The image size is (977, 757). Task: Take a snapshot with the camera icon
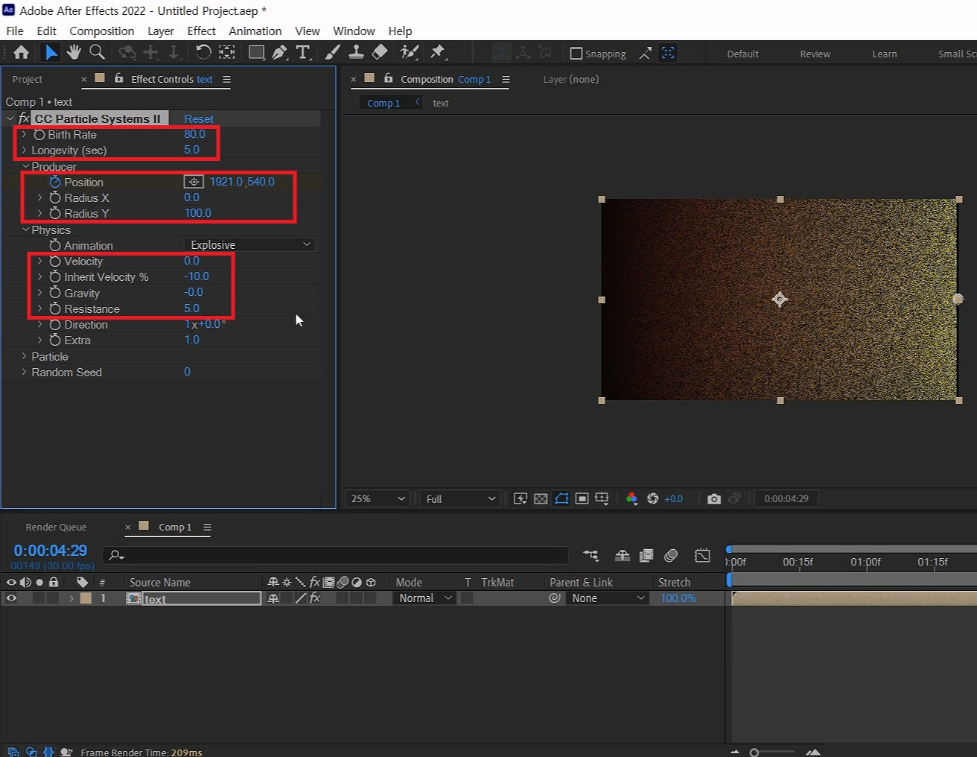(x=713, y=498)
